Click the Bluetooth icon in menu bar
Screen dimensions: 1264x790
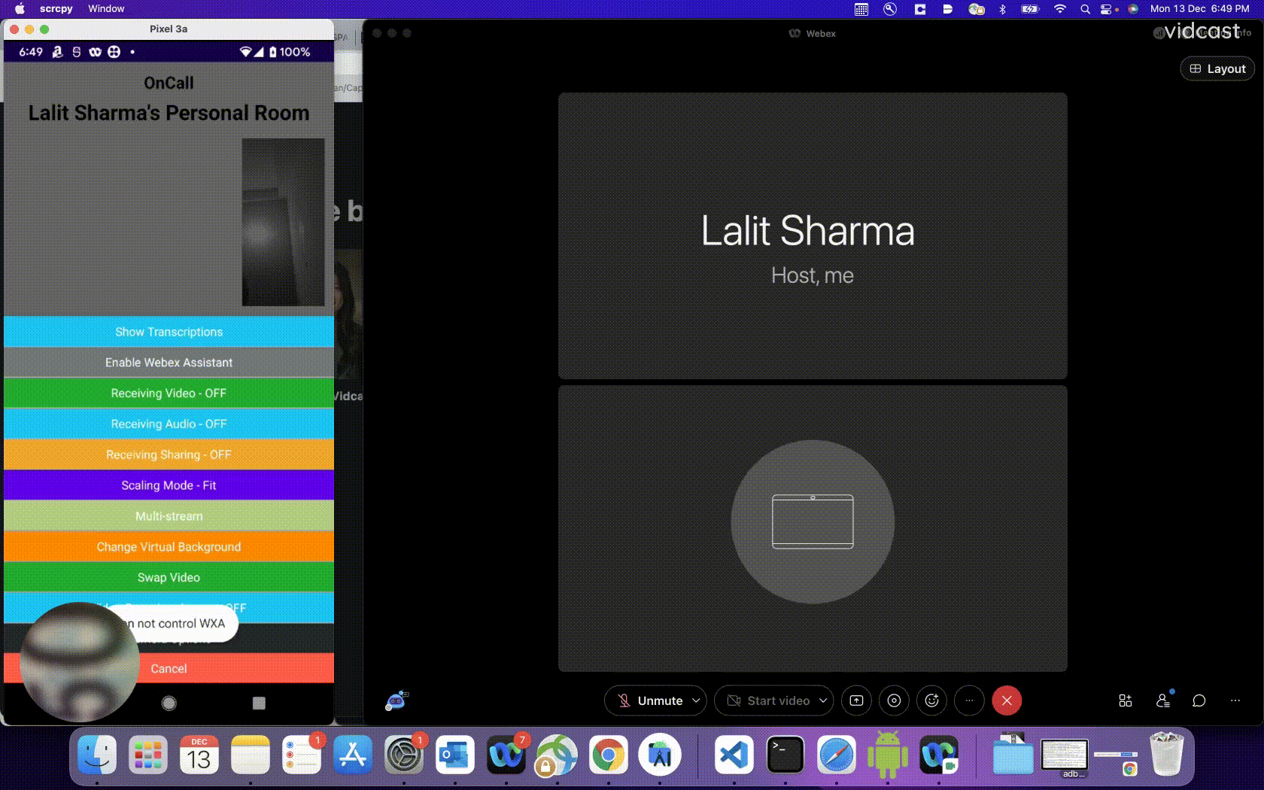click(x=1002, y=9)
